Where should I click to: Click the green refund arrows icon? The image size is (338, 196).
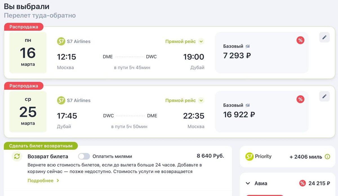[17, 156]
